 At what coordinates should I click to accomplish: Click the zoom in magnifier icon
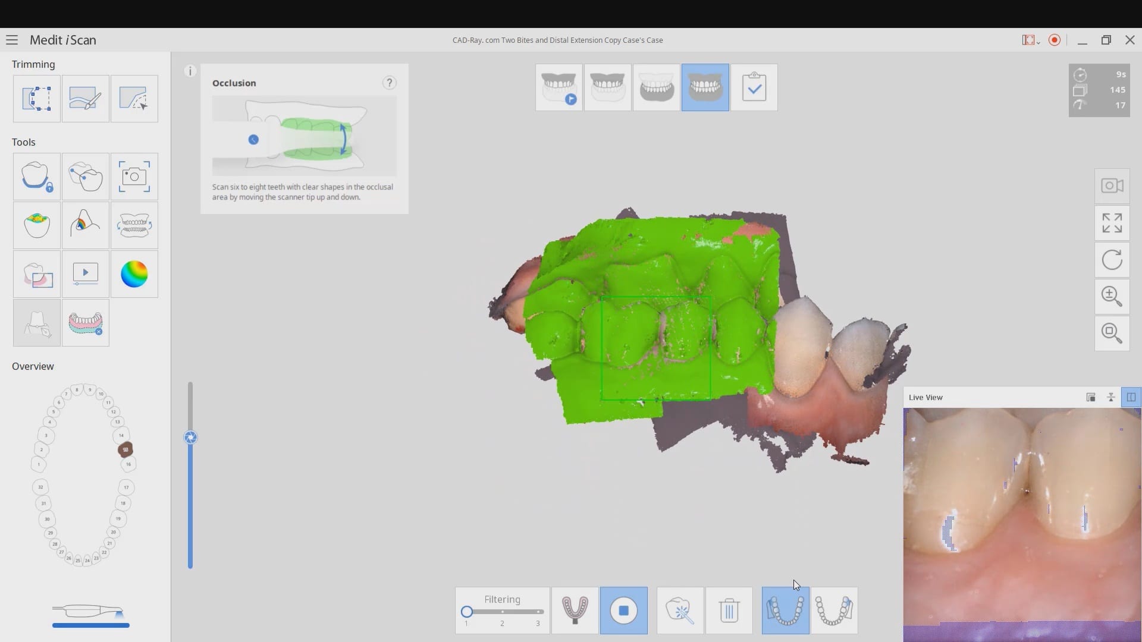1112,296
